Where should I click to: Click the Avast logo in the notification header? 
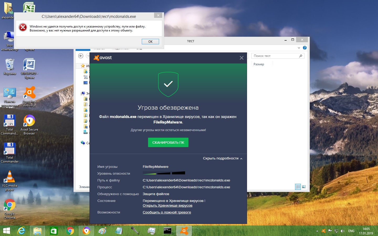pyautogui.click(x=103, y=58)
